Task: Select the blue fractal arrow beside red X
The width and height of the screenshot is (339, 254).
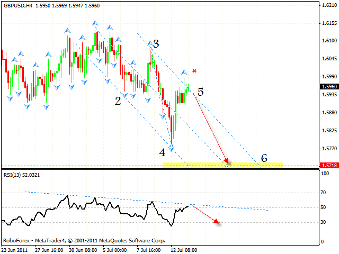Action: 184,72
